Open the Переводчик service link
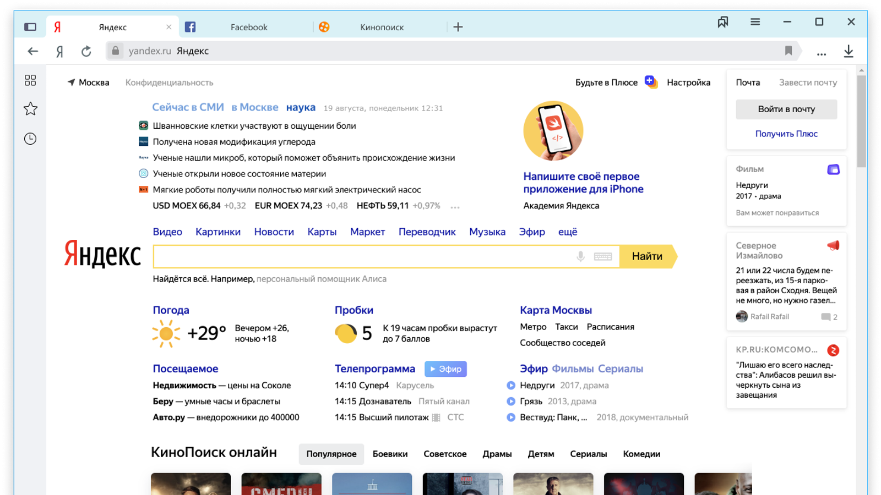This screenshot has height=495, width=881. [x=427, y=232]
